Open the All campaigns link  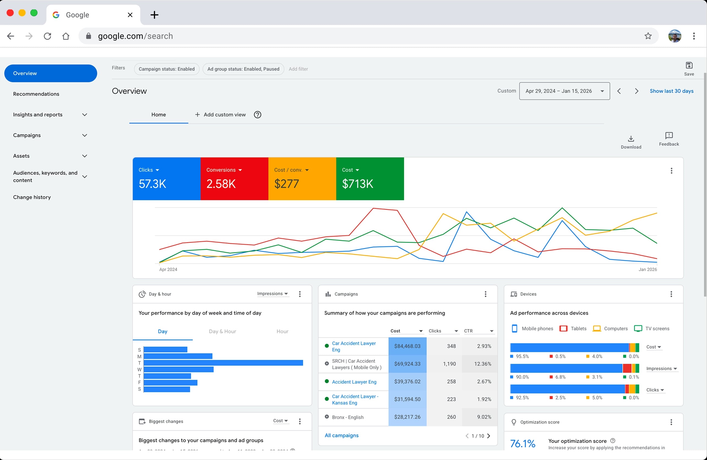point(341,435)
